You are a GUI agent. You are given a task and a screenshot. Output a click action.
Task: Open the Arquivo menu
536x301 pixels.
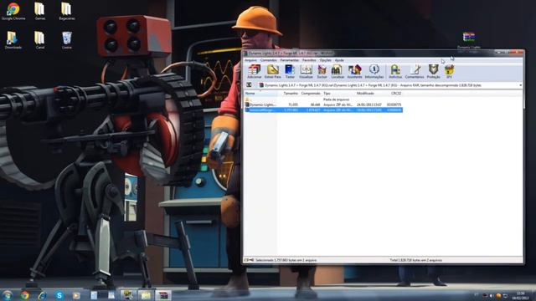(250, 60)
